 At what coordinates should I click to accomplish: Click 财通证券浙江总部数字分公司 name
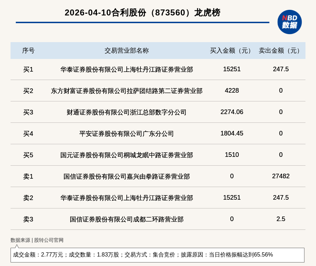coord(126,112)
